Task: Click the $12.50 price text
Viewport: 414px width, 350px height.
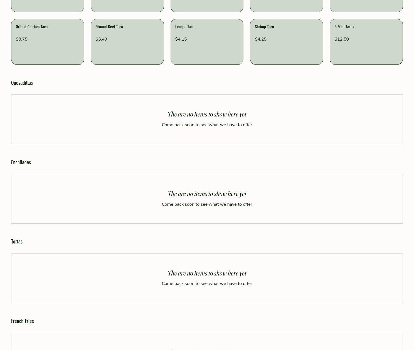Action: [341, 39]
